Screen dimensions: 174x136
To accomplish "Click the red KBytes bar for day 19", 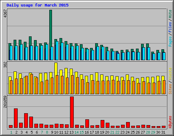I will point(102,124).
